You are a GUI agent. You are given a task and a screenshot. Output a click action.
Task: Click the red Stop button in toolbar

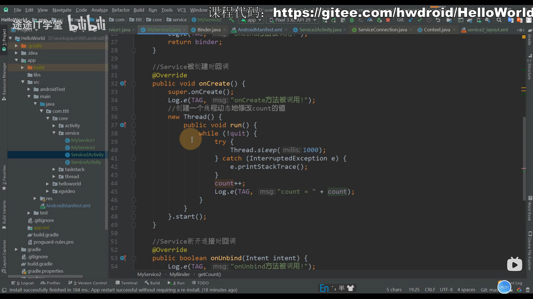[x=388, y=20]
